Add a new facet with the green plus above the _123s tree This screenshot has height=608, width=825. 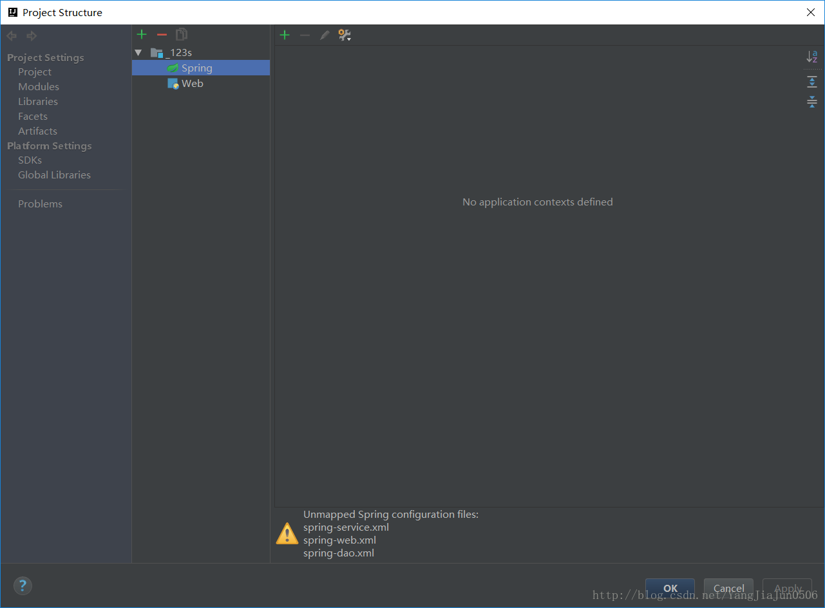[142, 35]
